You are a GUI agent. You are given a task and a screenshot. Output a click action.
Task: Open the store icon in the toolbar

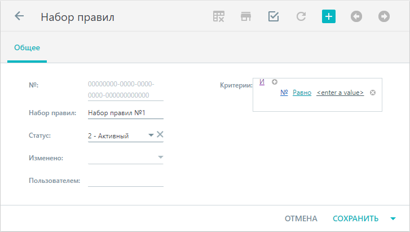coord(246,16)
